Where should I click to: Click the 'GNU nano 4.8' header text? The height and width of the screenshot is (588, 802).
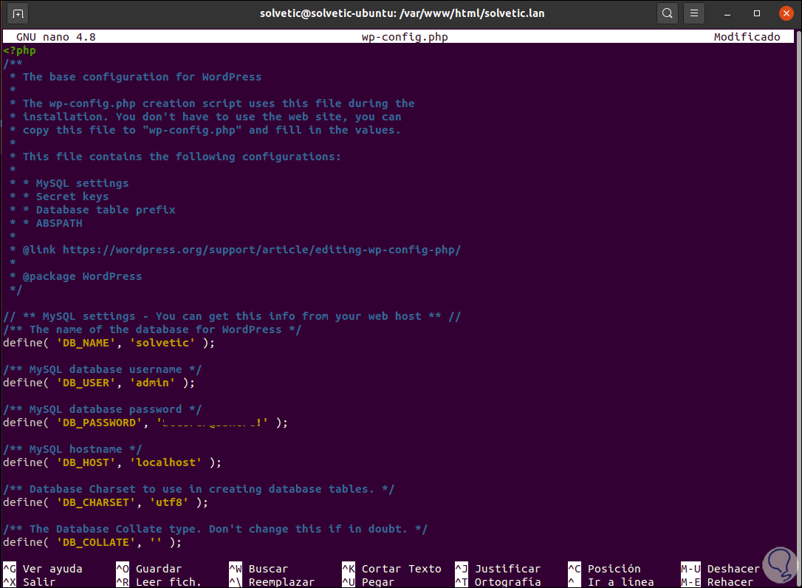pos(55,37)
